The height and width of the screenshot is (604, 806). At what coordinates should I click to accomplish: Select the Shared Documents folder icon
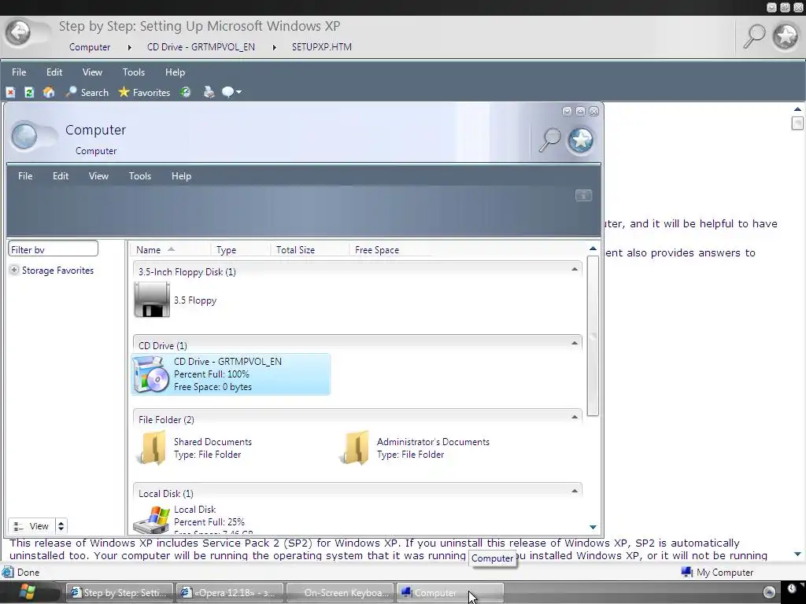pyautogui.click(x=152, y=447)
